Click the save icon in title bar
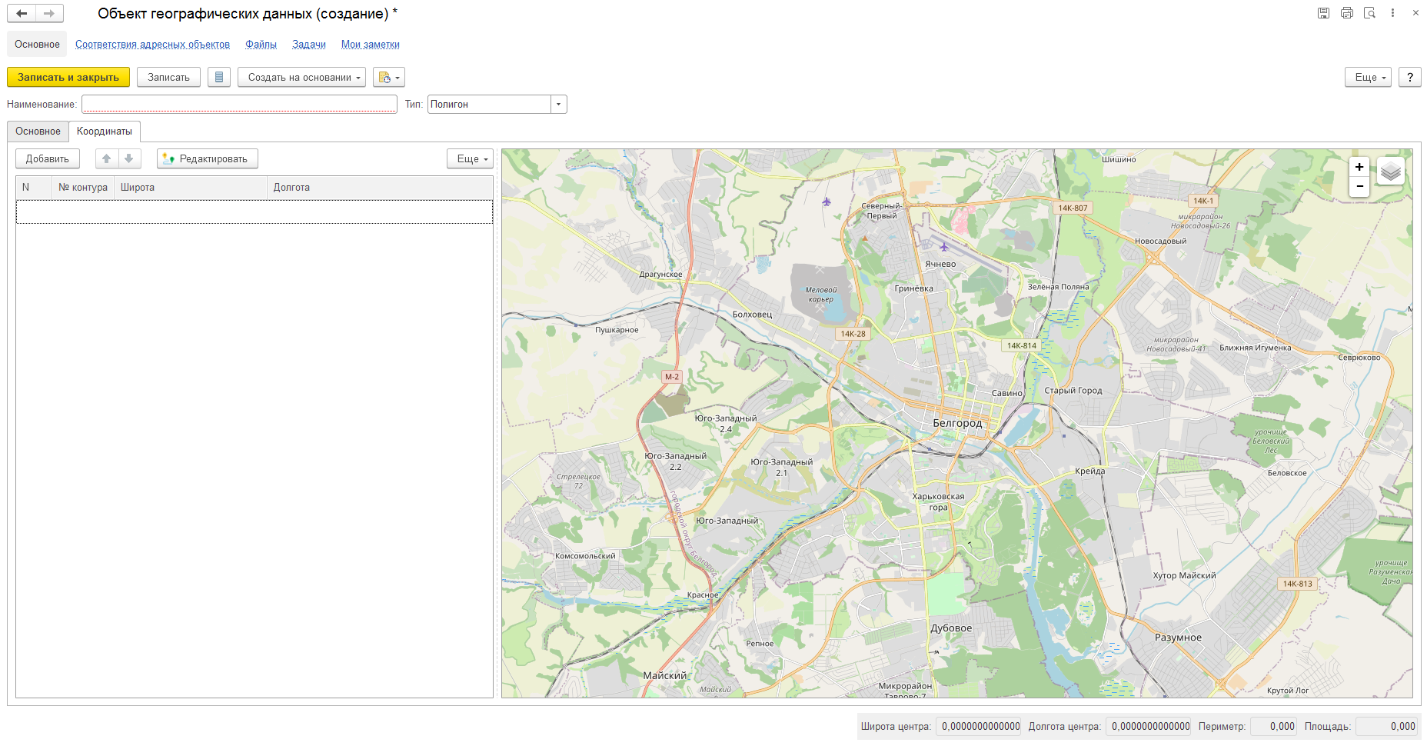The image size is (1427, 746). [x=1323, y=13]
